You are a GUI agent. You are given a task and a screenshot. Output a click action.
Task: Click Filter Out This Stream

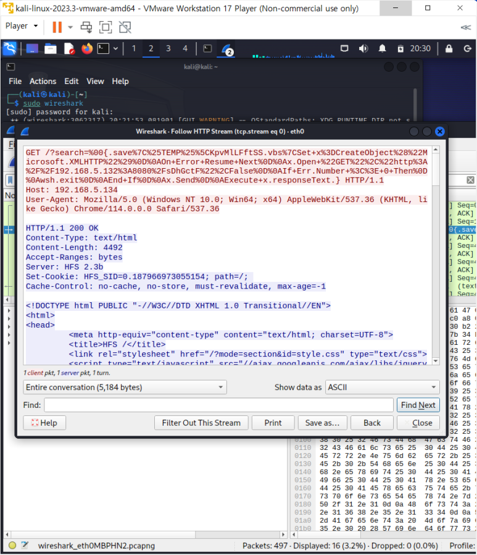(x=201, y=423)
